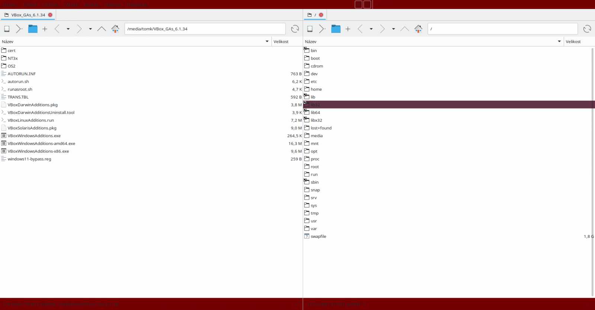Viewport: 595px width, 310px height.
Task: Open back-history dropdown in the right pane
Action: (371, 29)
